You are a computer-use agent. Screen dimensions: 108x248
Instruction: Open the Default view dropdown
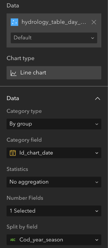tap(54, 38)
